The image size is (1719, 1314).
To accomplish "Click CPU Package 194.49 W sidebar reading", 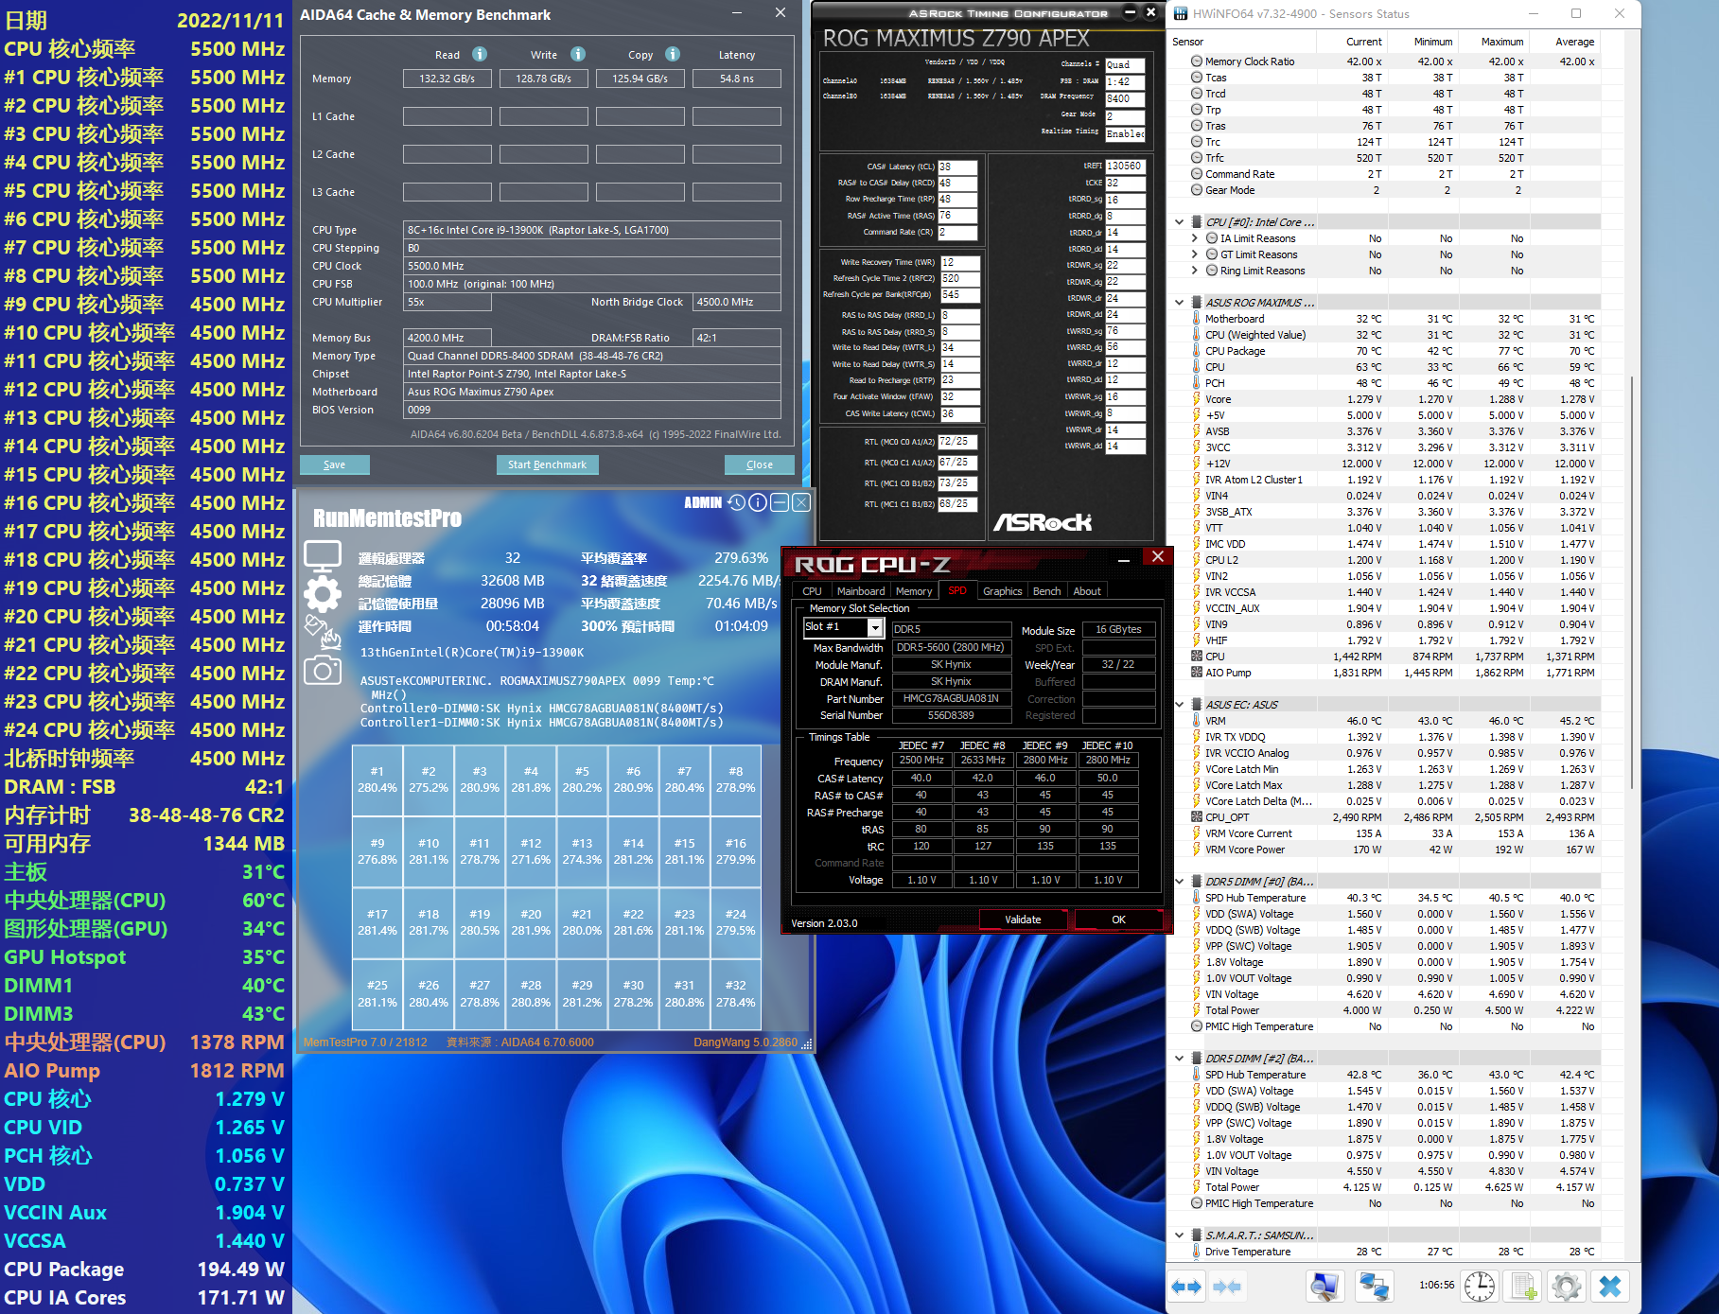I will click(x=145, y=1270).
